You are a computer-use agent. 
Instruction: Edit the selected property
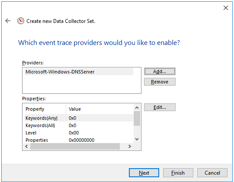(x=160, y=107)
